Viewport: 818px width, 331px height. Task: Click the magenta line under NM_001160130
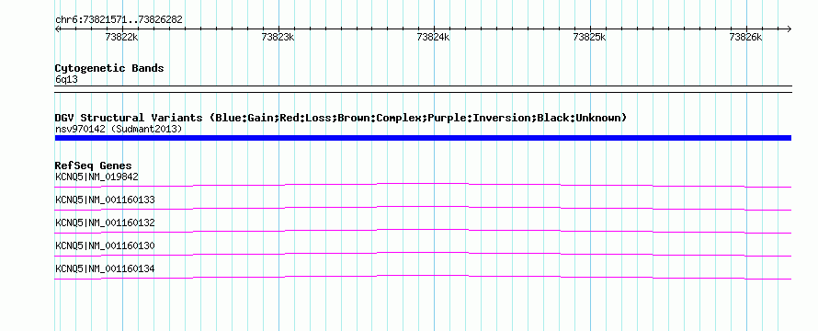coord(423,254)
